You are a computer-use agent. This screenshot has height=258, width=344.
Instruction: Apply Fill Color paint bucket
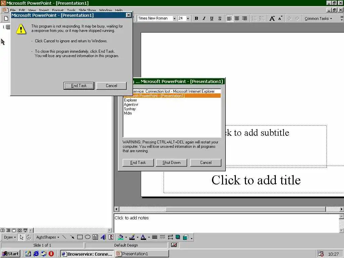121,237
